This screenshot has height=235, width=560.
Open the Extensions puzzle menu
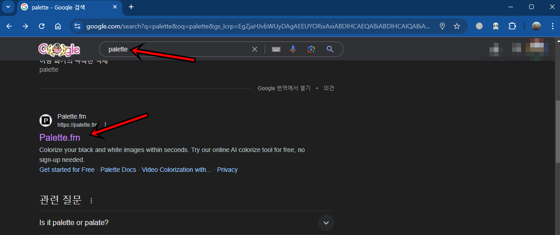pyautogui.click(x=512, y=26)
